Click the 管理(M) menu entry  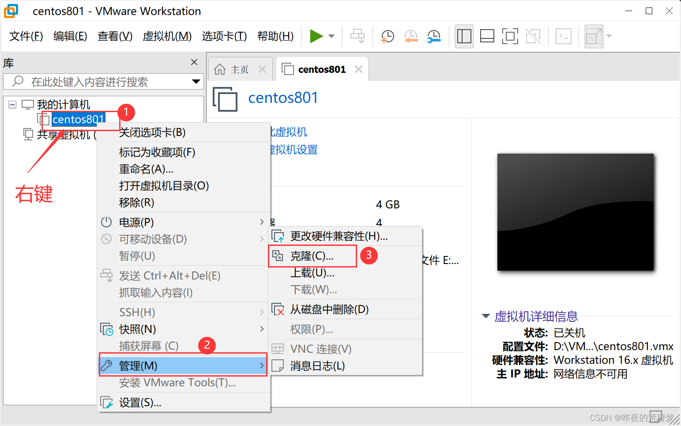[x=184, y=366]
